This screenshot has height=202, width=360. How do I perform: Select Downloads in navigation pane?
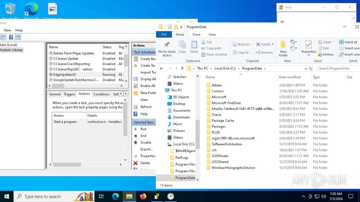tap(181, 117)
